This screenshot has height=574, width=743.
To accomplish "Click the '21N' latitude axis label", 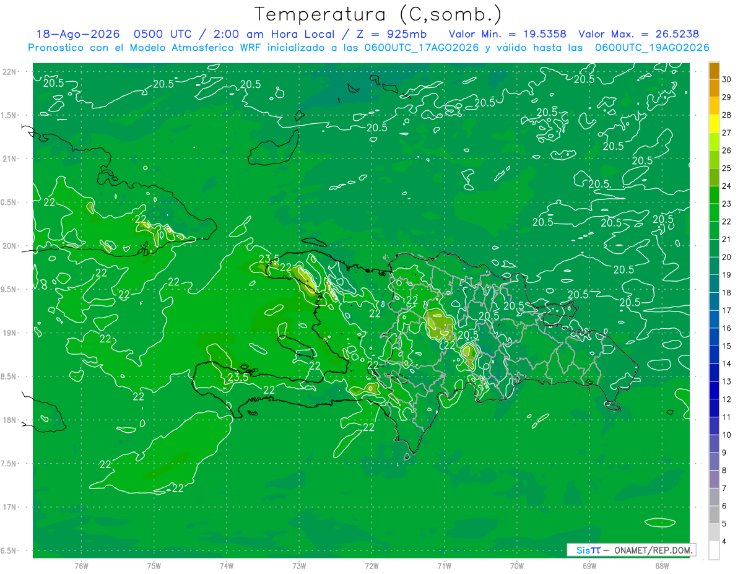I will coord(11,159).
